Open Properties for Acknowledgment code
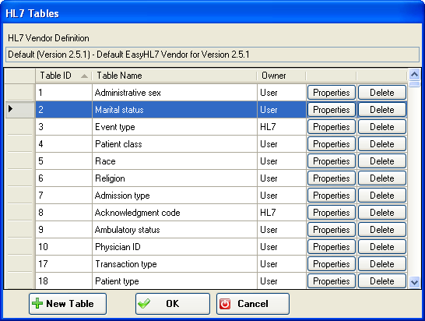This screenshot has width=425, height=321. (332, 213)
